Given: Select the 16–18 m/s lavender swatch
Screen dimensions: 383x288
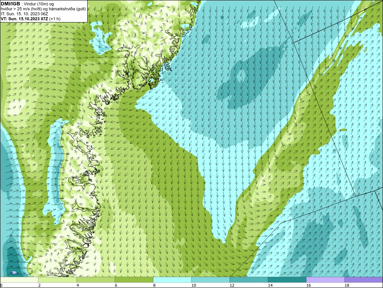Looking at the screenshot, I should [325, 280].
